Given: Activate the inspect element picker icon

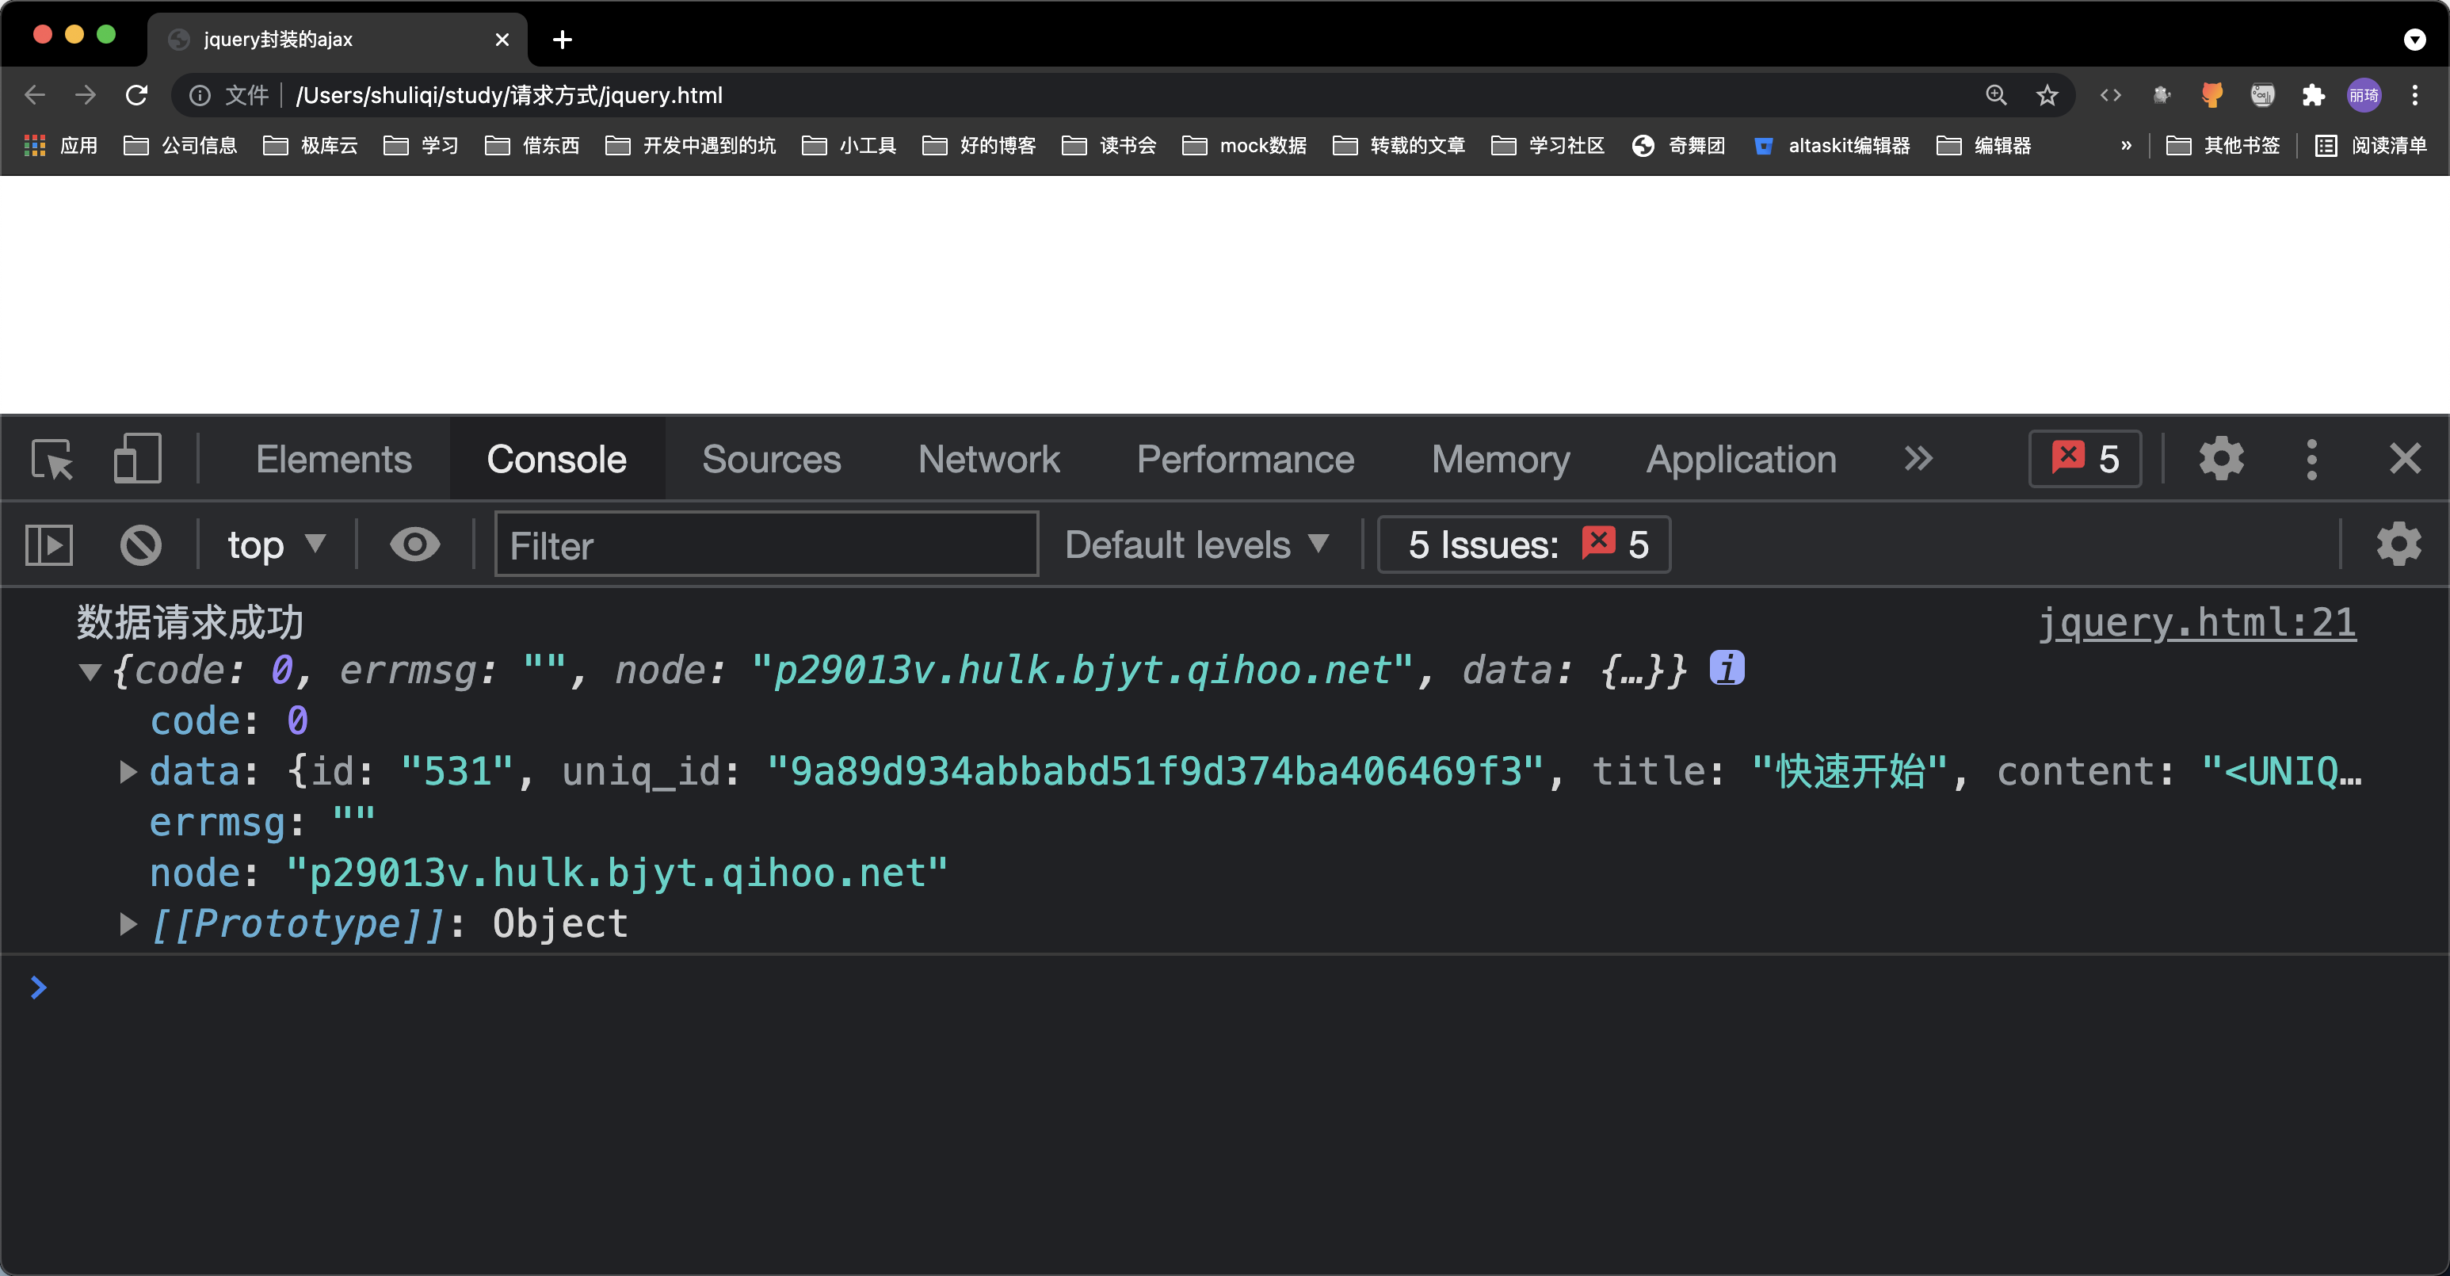Looking at the screenshot, I should tap(52, 460).
